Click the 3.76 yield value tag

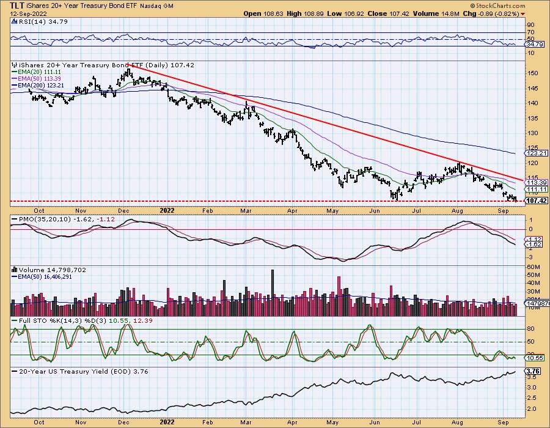[x=533, y=371]
